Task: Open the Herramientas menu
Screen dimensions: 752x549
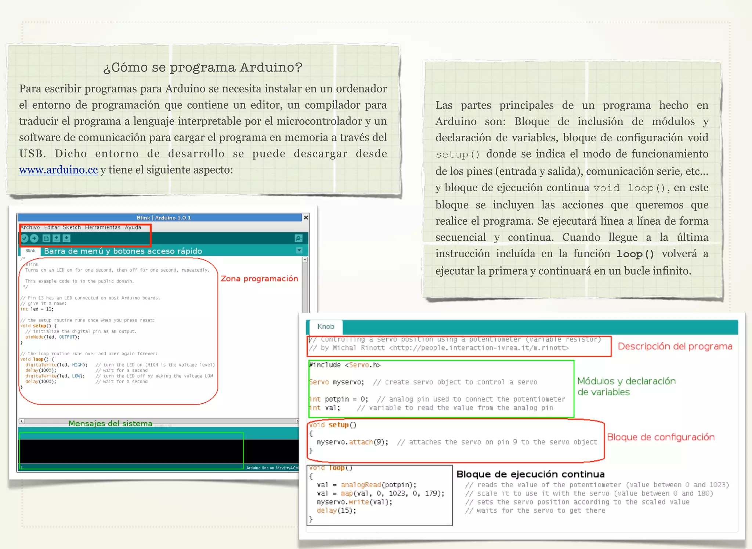Action: (103, 228)
